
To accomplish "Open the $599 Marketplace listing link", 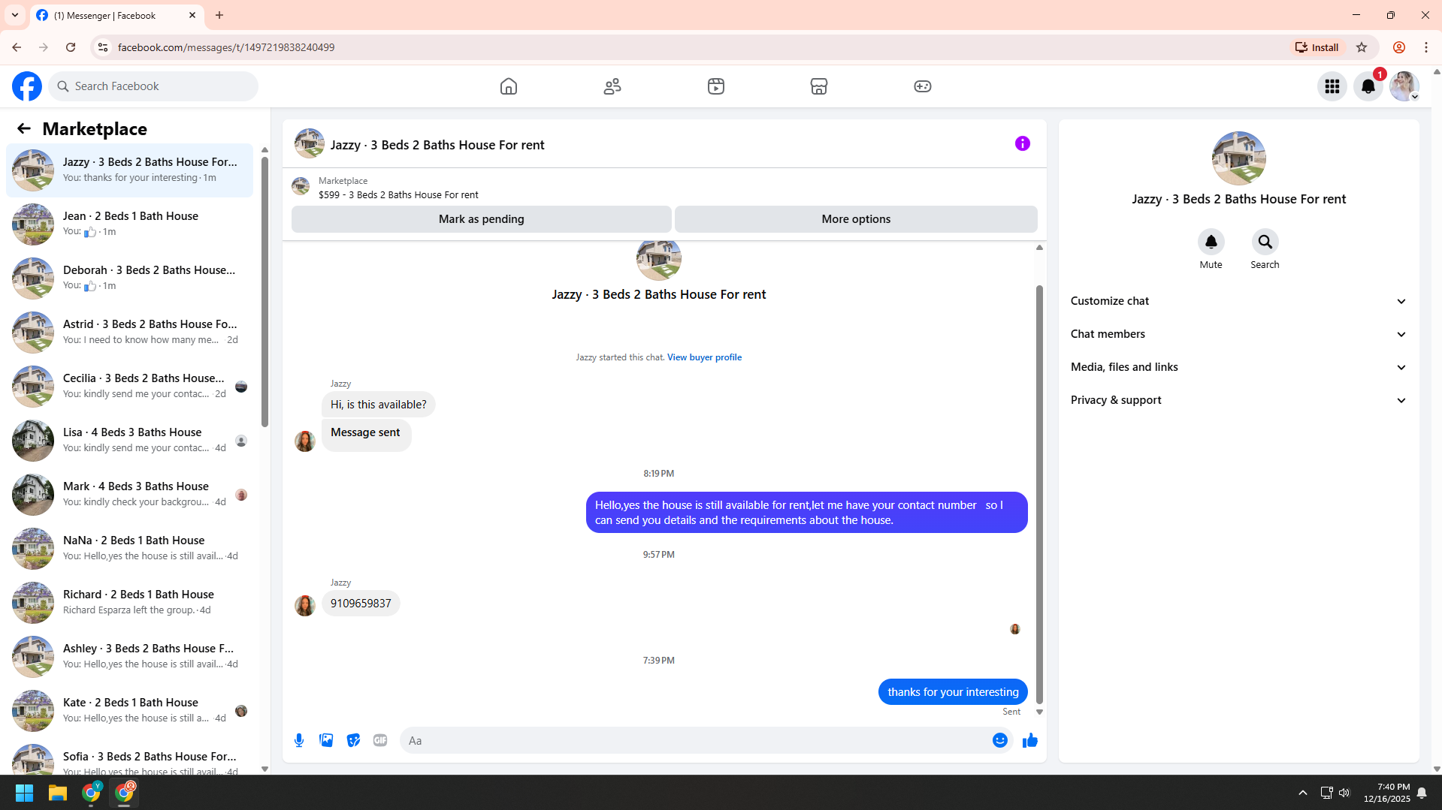I will click(398, 195).
